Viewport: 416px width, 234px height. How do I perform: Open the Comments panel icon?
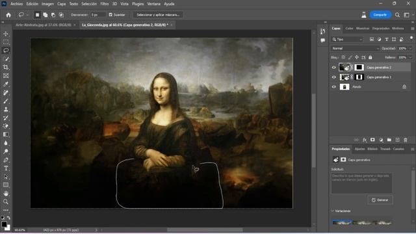point(322,40)
